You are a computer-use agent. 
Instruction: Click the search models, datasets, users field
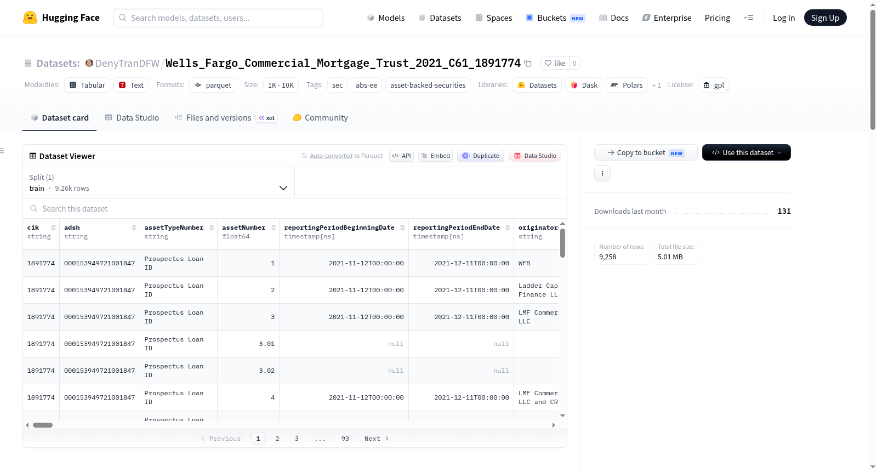pyautogui.click(x=218, y=18)
